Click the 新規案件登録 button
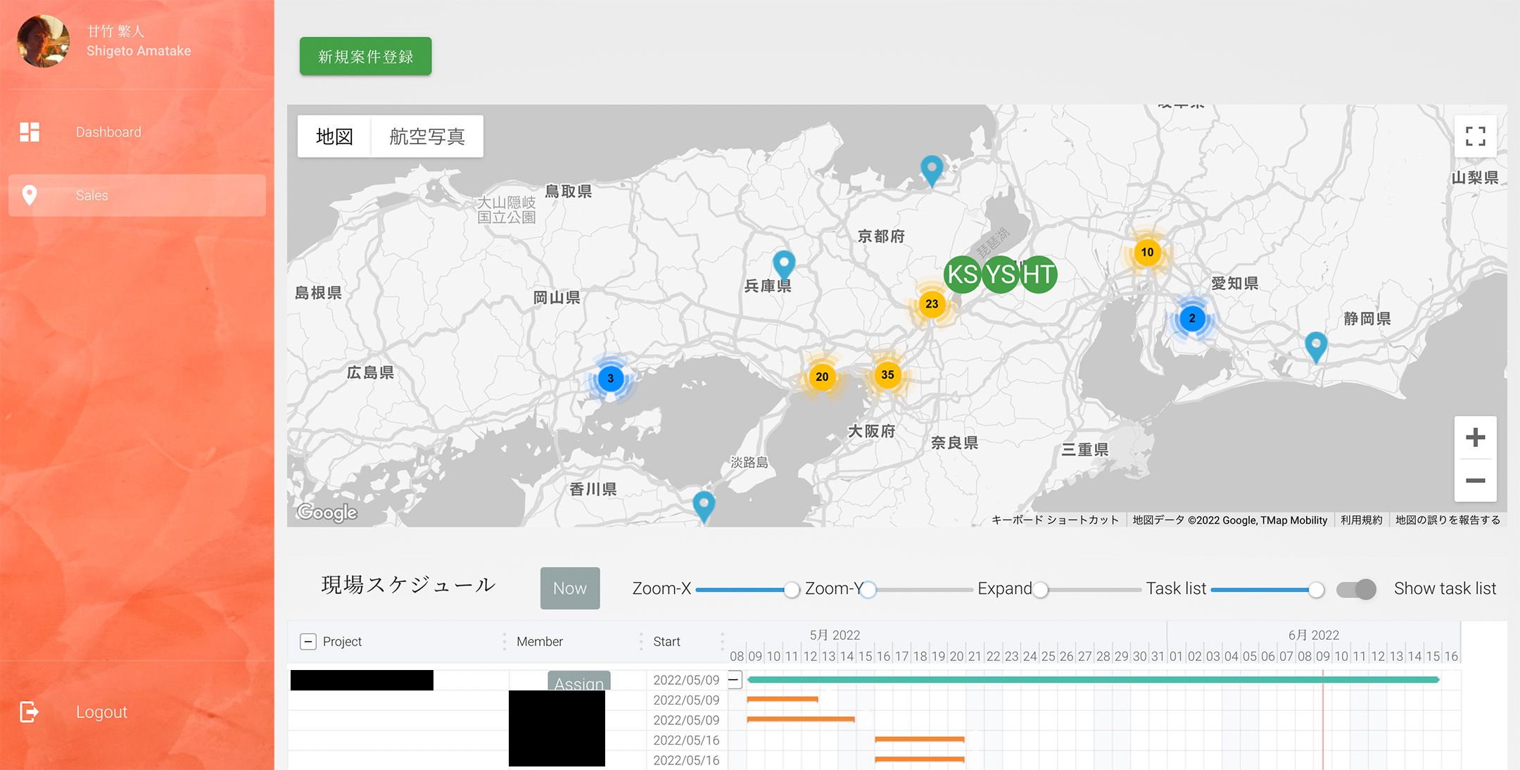The image size is (1520, 770). pos(365,56)
